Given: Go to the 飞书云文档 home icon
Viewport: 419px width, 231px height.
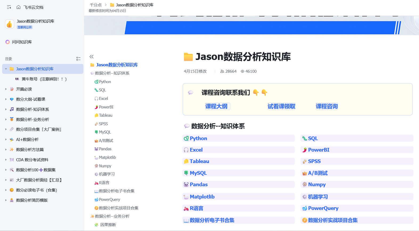Looking at the screenshot, I should coord(18,7).
